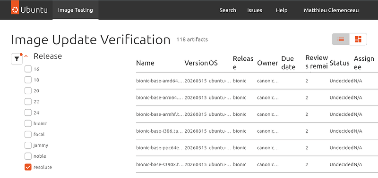Click the Image Update Verification heading
This screenshot has height=178, width=378.
click(x=91, y=40)
